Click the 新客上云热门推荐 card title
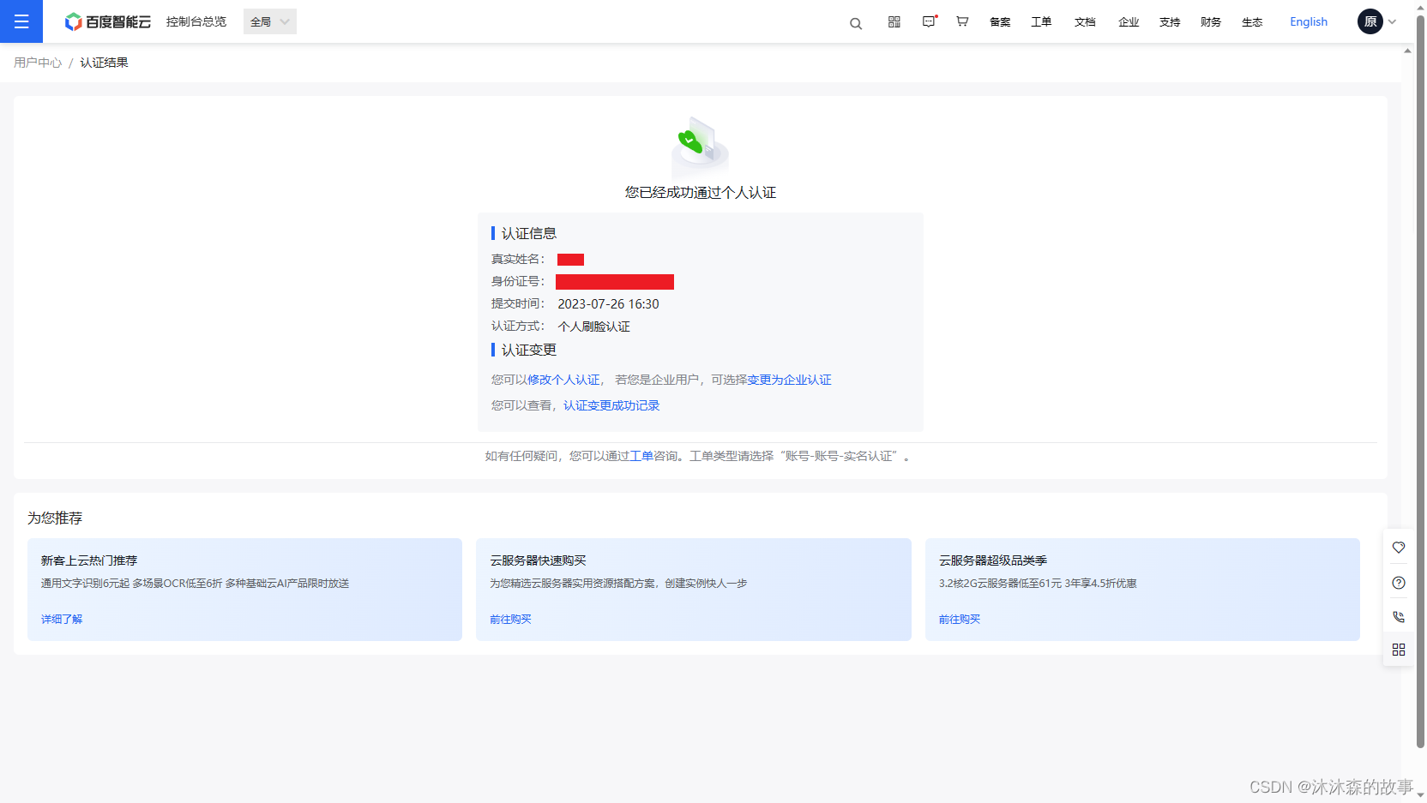Viewport: 1427px width, 803px height. click(89, 560)
